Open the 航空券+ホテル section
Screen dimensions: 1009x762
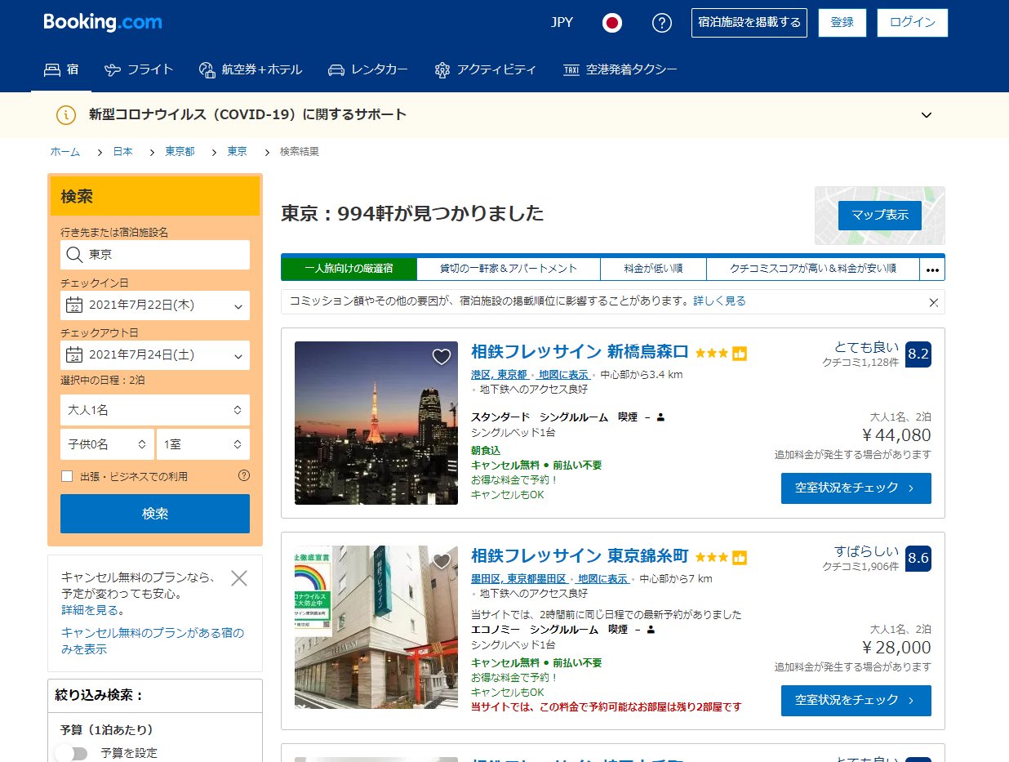click(250, 69)
